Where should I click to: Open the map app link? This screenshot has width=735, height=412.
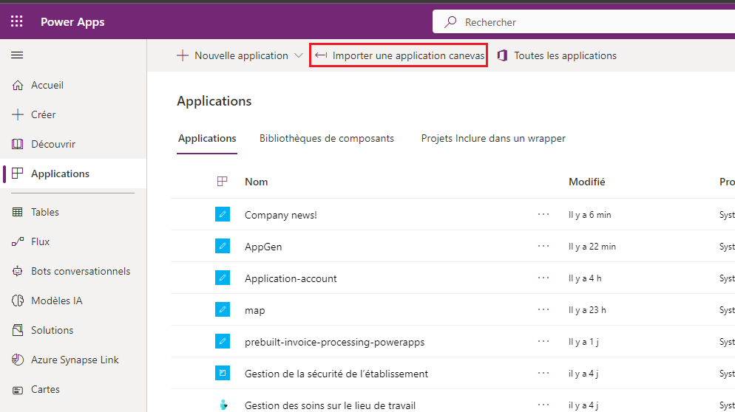pyautogui.click(x=255, y=310)
